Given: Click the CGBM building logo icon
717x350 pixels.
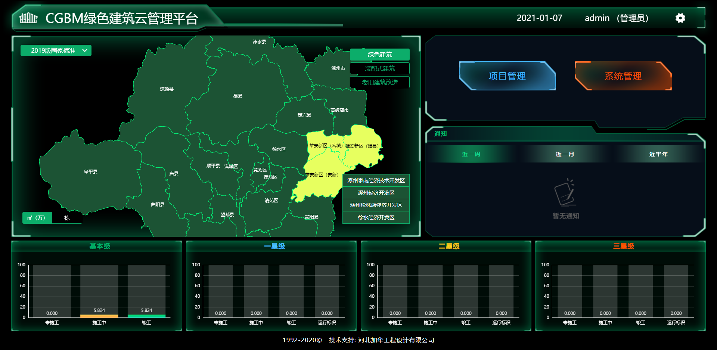Looking at the screenshot, I should [28, 18].
